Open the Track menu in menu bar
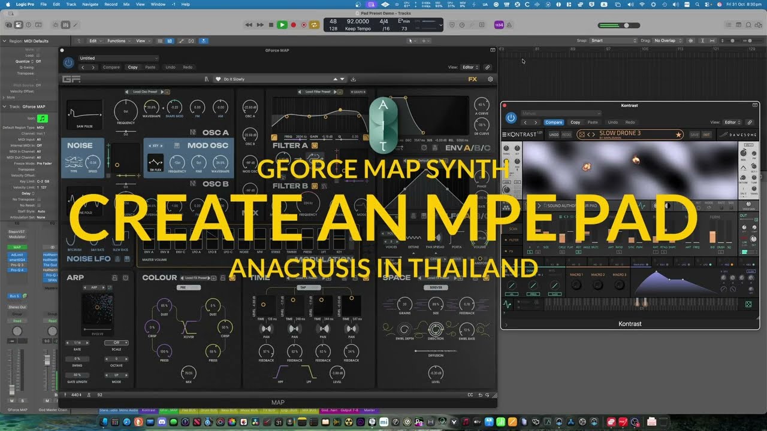This screenshot has height=431, width=767. [x=71, y=4]
